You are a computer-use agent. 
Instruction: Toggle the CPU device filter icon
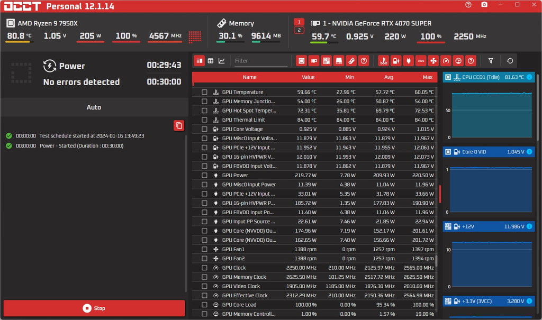click(301, 61)
